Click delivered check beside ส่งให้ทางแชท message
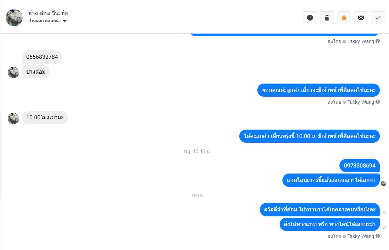Image resolution: width=389 pixels, height=250 pixels. tap(384, 227)
